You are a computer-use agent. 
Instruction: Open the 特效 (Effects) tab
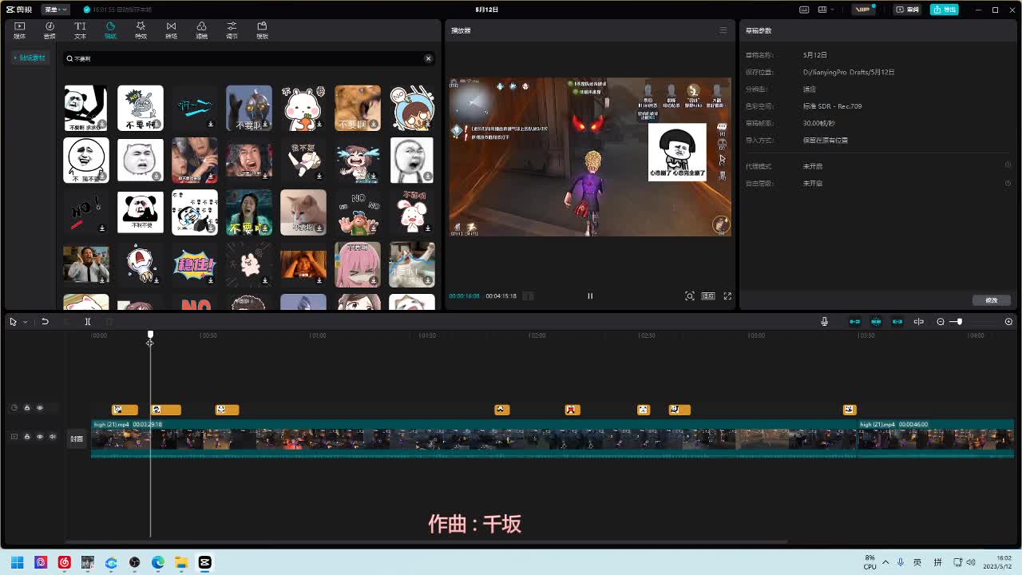click(141, 30)
